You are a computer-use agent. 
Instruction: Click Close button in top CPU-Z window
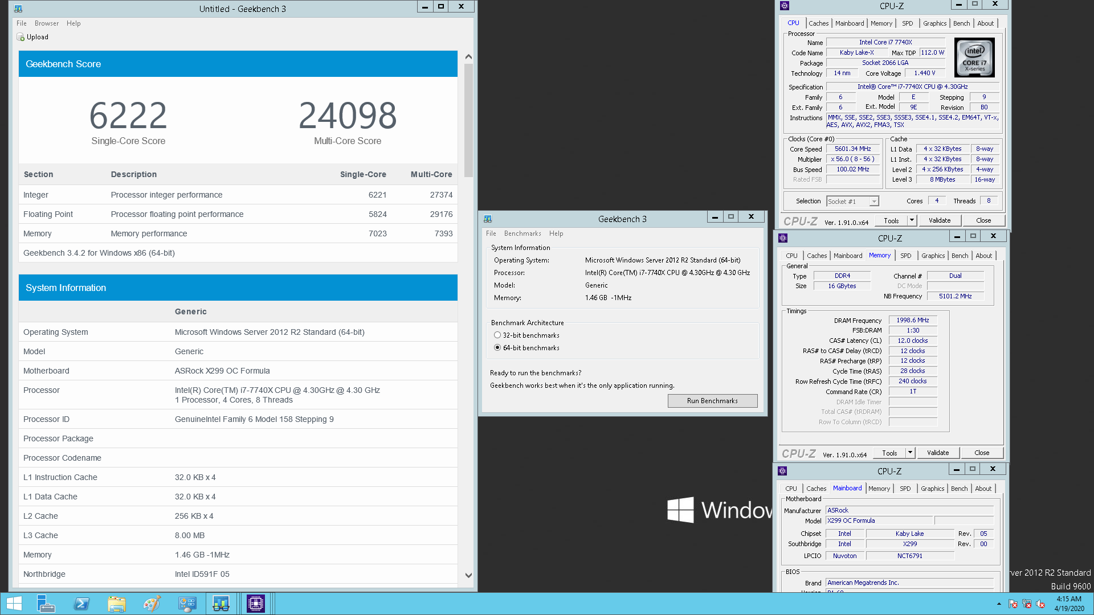point(983,220)
